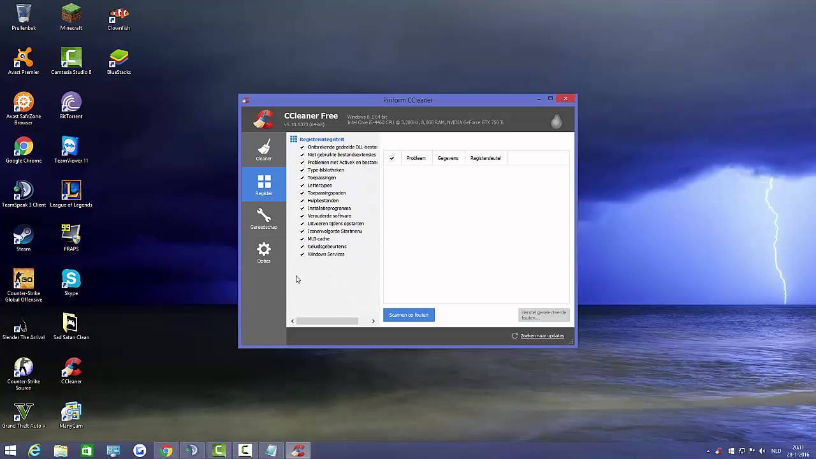Uncheck Problemen met ActiveX option
Viewport: 816px width, 459px height.
pos(302,163)
